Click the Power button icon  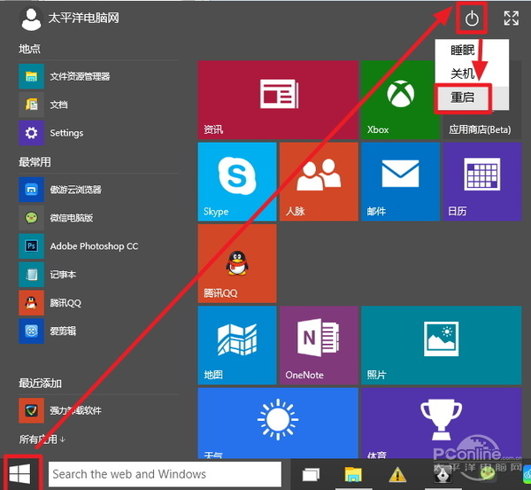tap(473, 19)
